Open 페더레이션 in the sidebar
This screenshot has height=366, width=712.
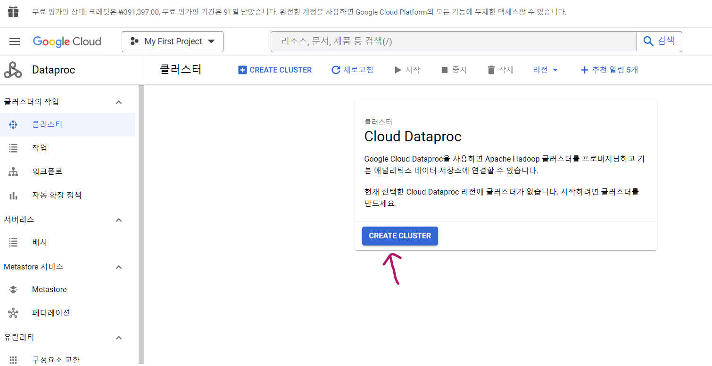pos(68,313)
